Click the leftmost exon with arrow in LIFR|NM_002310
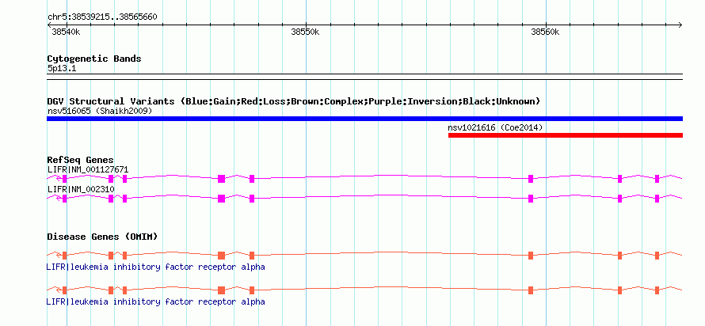The image size is (705, 326). (64, 199)
